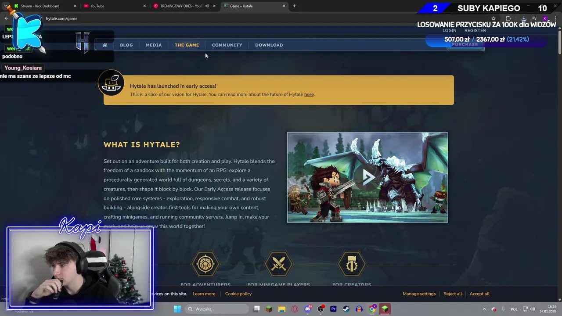The image size is (562, 316).
Task: Click the browser back arrow
Action: click(6, 18)
